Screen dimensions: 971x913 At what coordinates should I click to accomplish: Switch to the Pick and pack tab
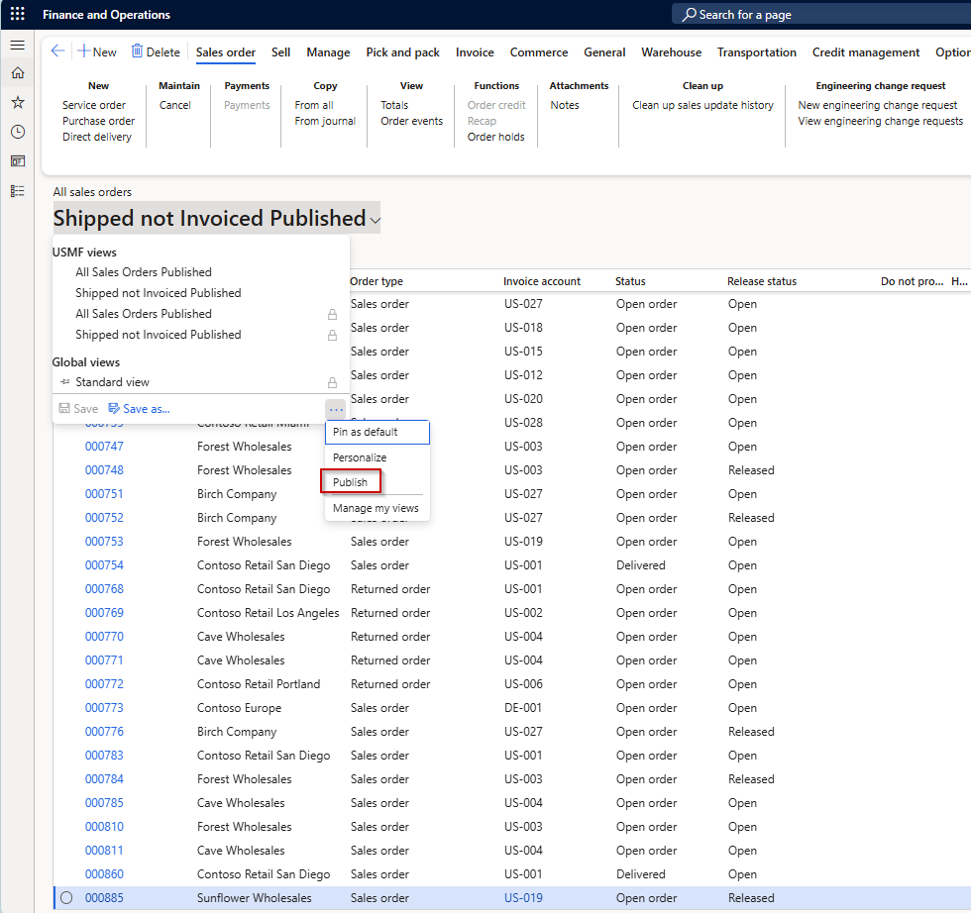402,51
